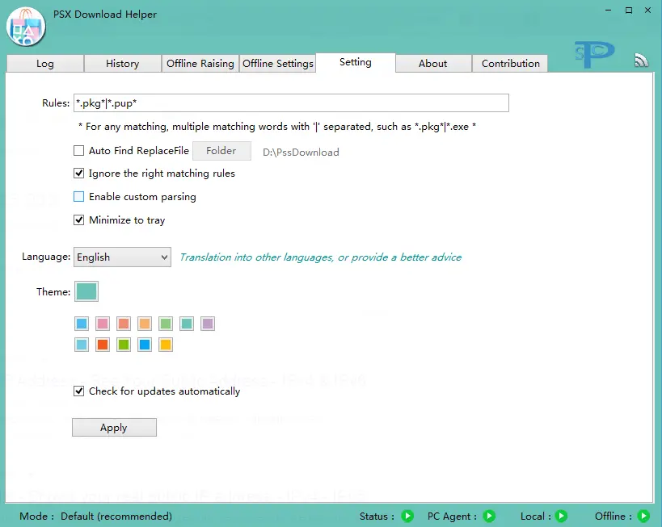Screen dimensions: 662x527
Task: Click the PSX Download Helper logo icon
Action: click(26, 27)
